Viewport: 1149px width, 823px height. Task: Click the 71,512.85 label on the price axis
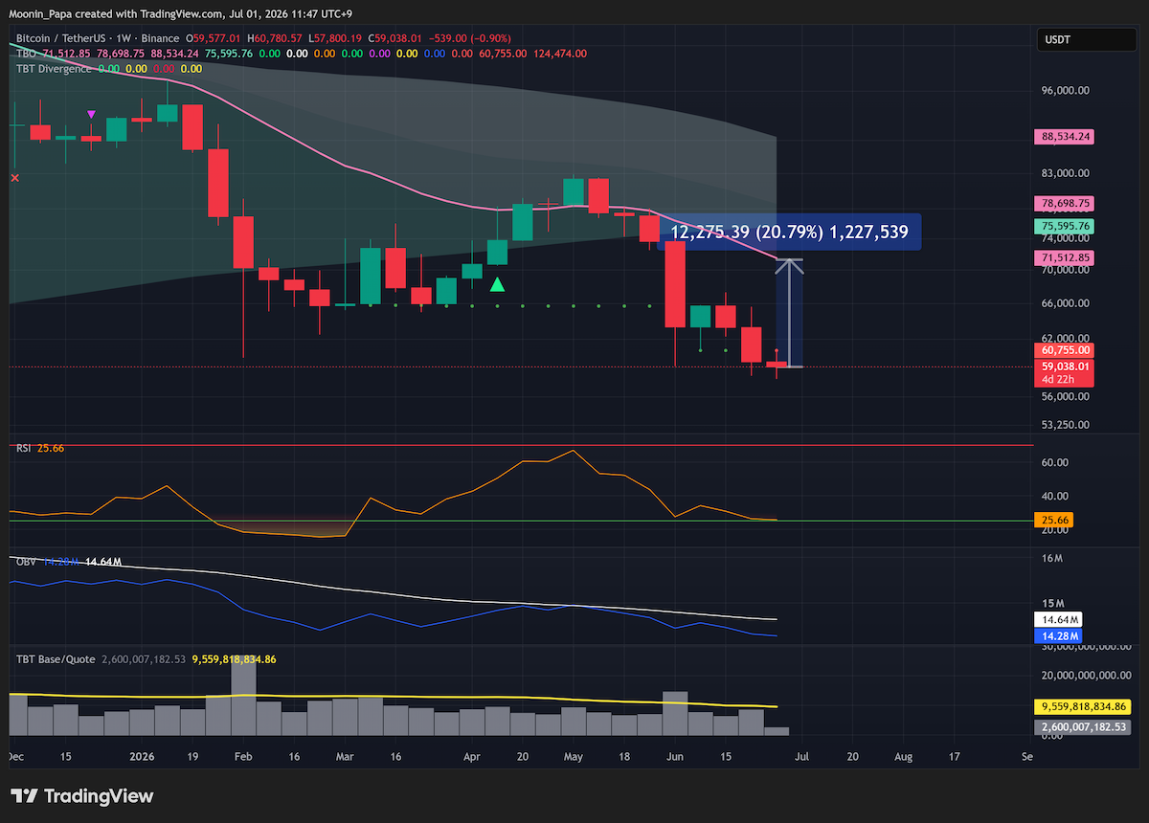click(x=1065, y=258)
